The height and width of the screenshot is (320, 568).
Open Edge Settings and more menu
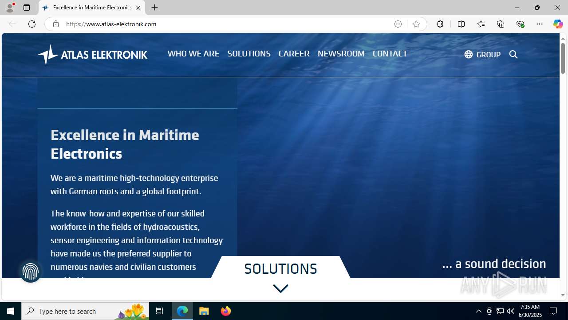click(x=540, y=24)
